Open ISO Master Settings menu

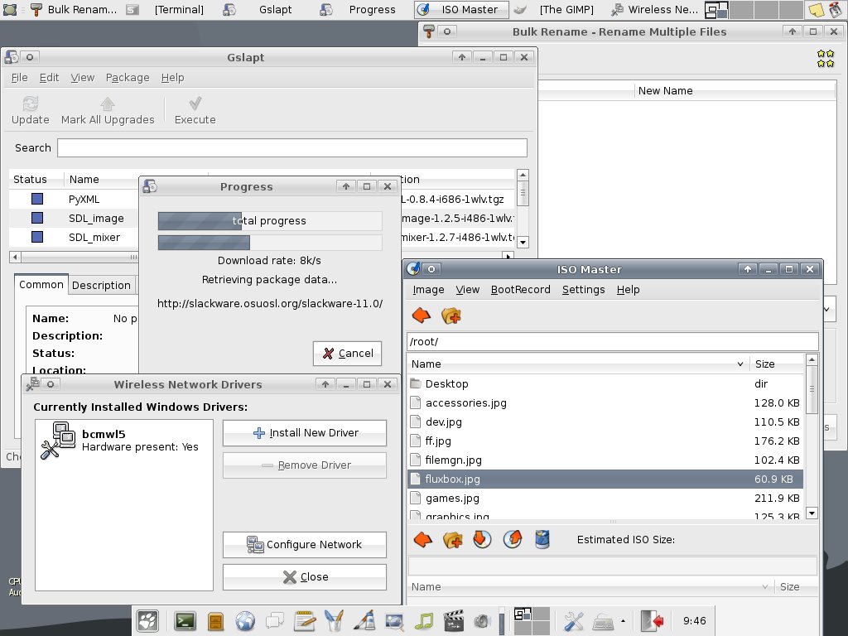pyautogui.click(x=583, y=289)
